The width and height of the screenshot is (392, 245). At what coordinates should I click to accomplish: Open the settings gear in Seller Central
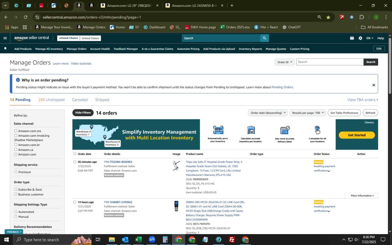pyautogui.click(x=360, y=38)
